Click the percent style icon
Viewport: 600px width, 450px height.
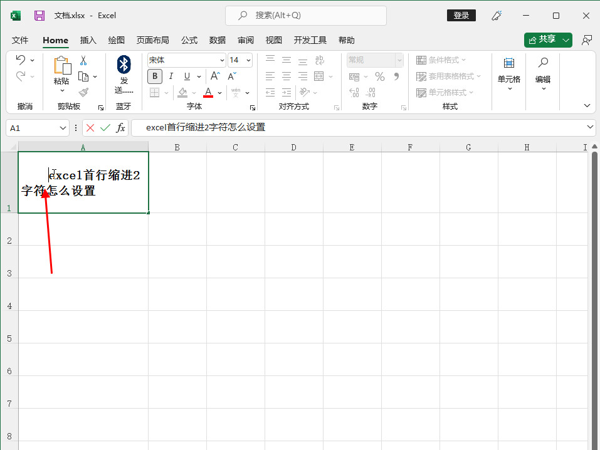tap(379, 76)
